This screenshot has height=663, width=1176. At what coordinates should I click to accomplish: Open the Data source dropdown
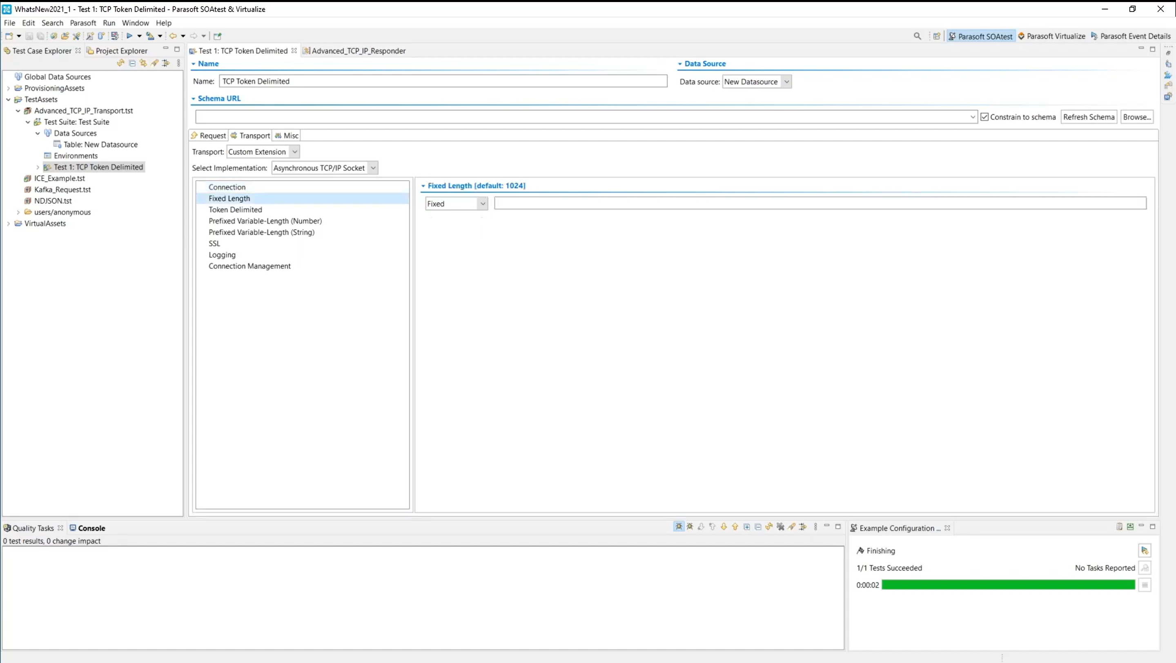point(786,82)
